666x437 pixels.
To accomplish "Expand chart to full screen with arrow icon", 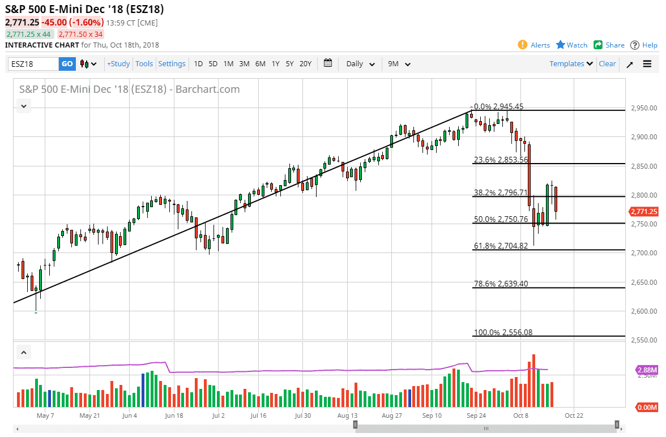I will pos(629,63).
